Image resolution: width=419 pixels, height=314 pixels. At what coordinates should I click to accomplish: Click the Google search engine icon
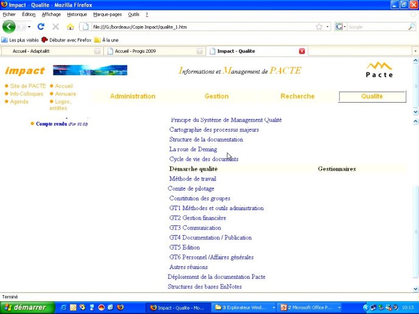(x=339, y=27)
